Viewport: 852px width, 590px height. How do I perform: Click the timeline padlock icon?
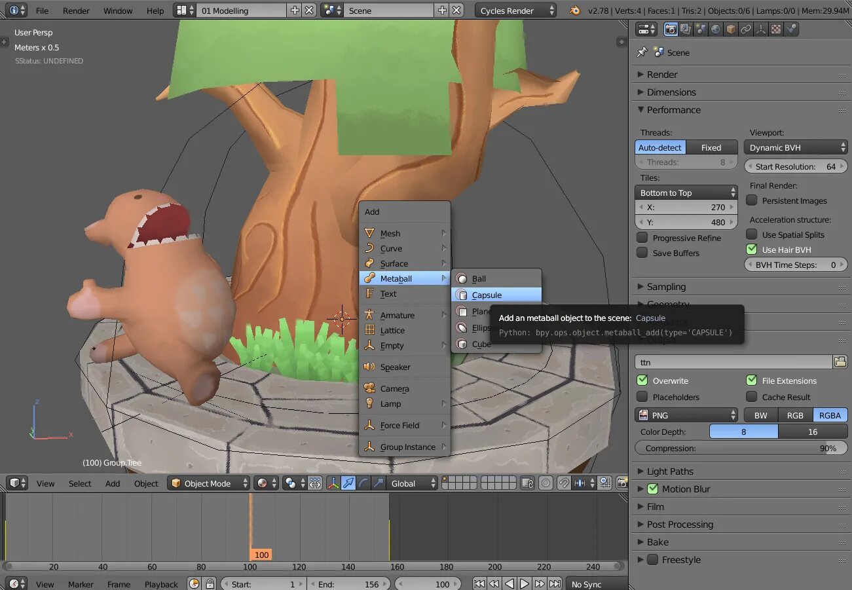210,583
